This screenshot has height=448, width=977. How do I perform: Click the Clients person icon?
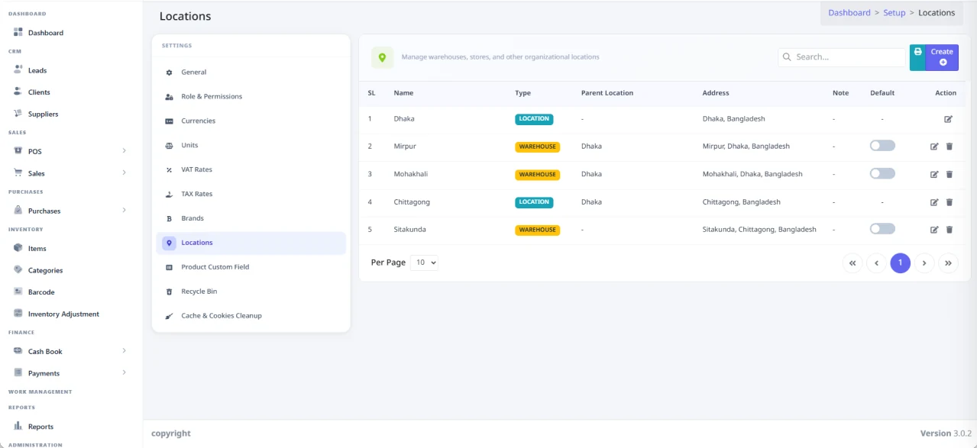18,92
